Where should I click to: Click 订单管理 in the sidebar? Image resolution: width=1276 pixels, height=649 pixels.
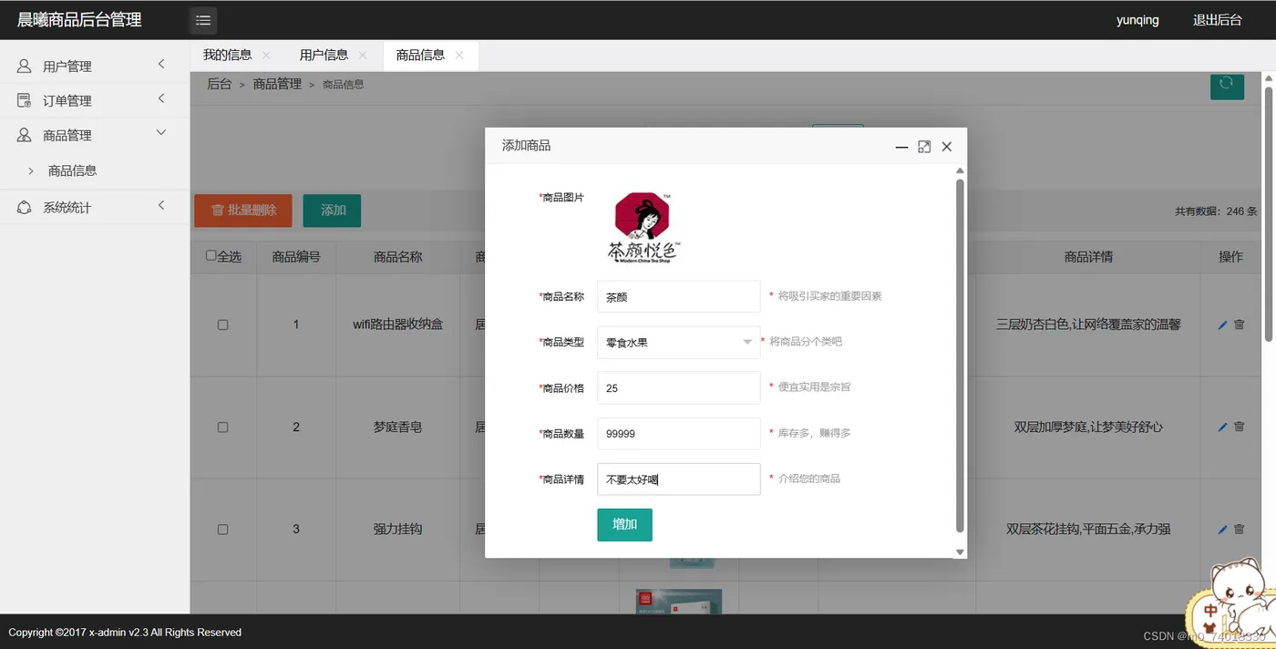[x=67, y=100]
